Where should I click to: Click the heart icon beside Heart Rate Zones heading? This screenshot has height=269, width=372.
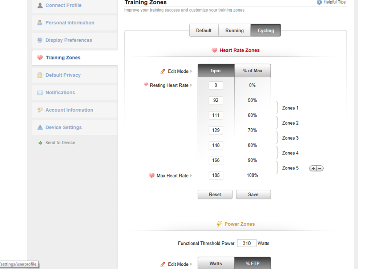click(214, 50)
